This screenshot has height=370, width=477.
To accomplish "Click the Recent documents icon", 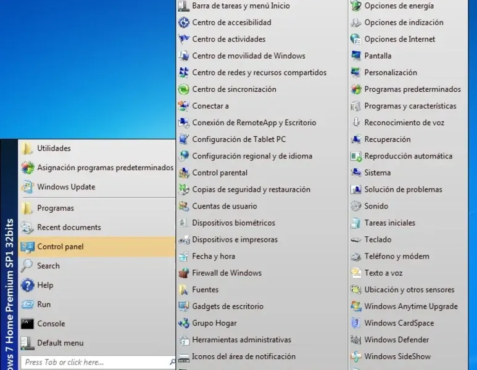I will click(27, 228).
